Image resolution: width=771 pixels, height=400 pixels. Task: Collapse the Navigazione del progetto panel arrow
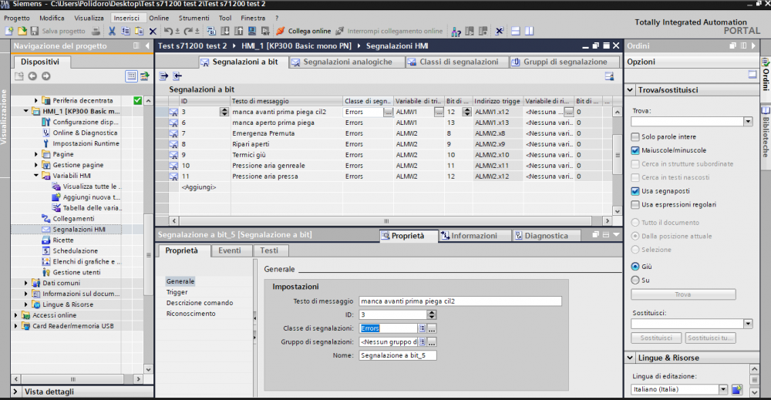point(147,45)
